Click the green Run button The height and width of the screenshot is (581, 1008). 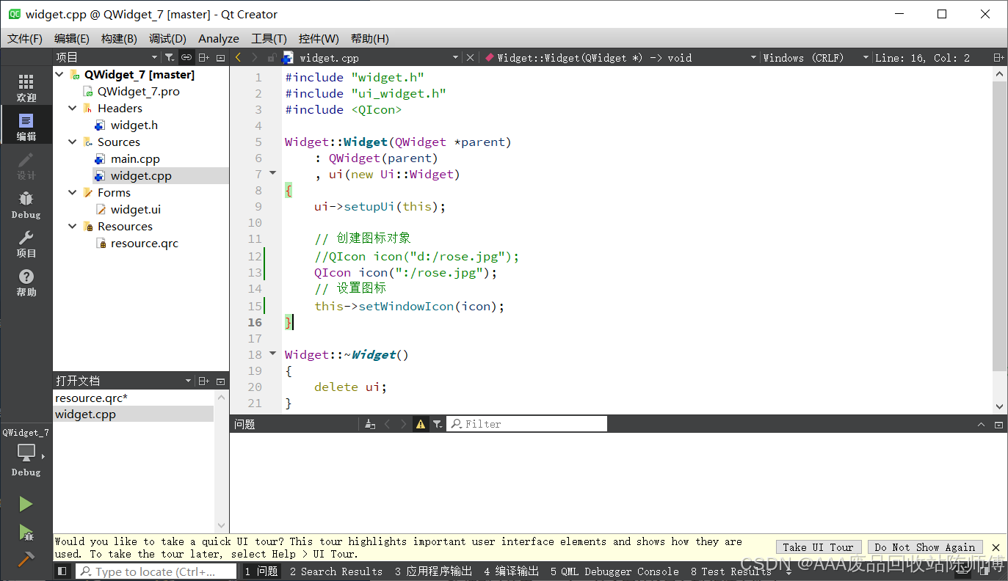click(26, 504)
